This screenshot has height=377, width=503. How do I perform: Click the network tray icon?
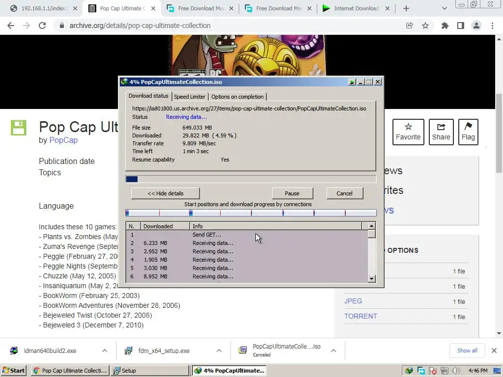pyautogui.click(x=444, y=371)
